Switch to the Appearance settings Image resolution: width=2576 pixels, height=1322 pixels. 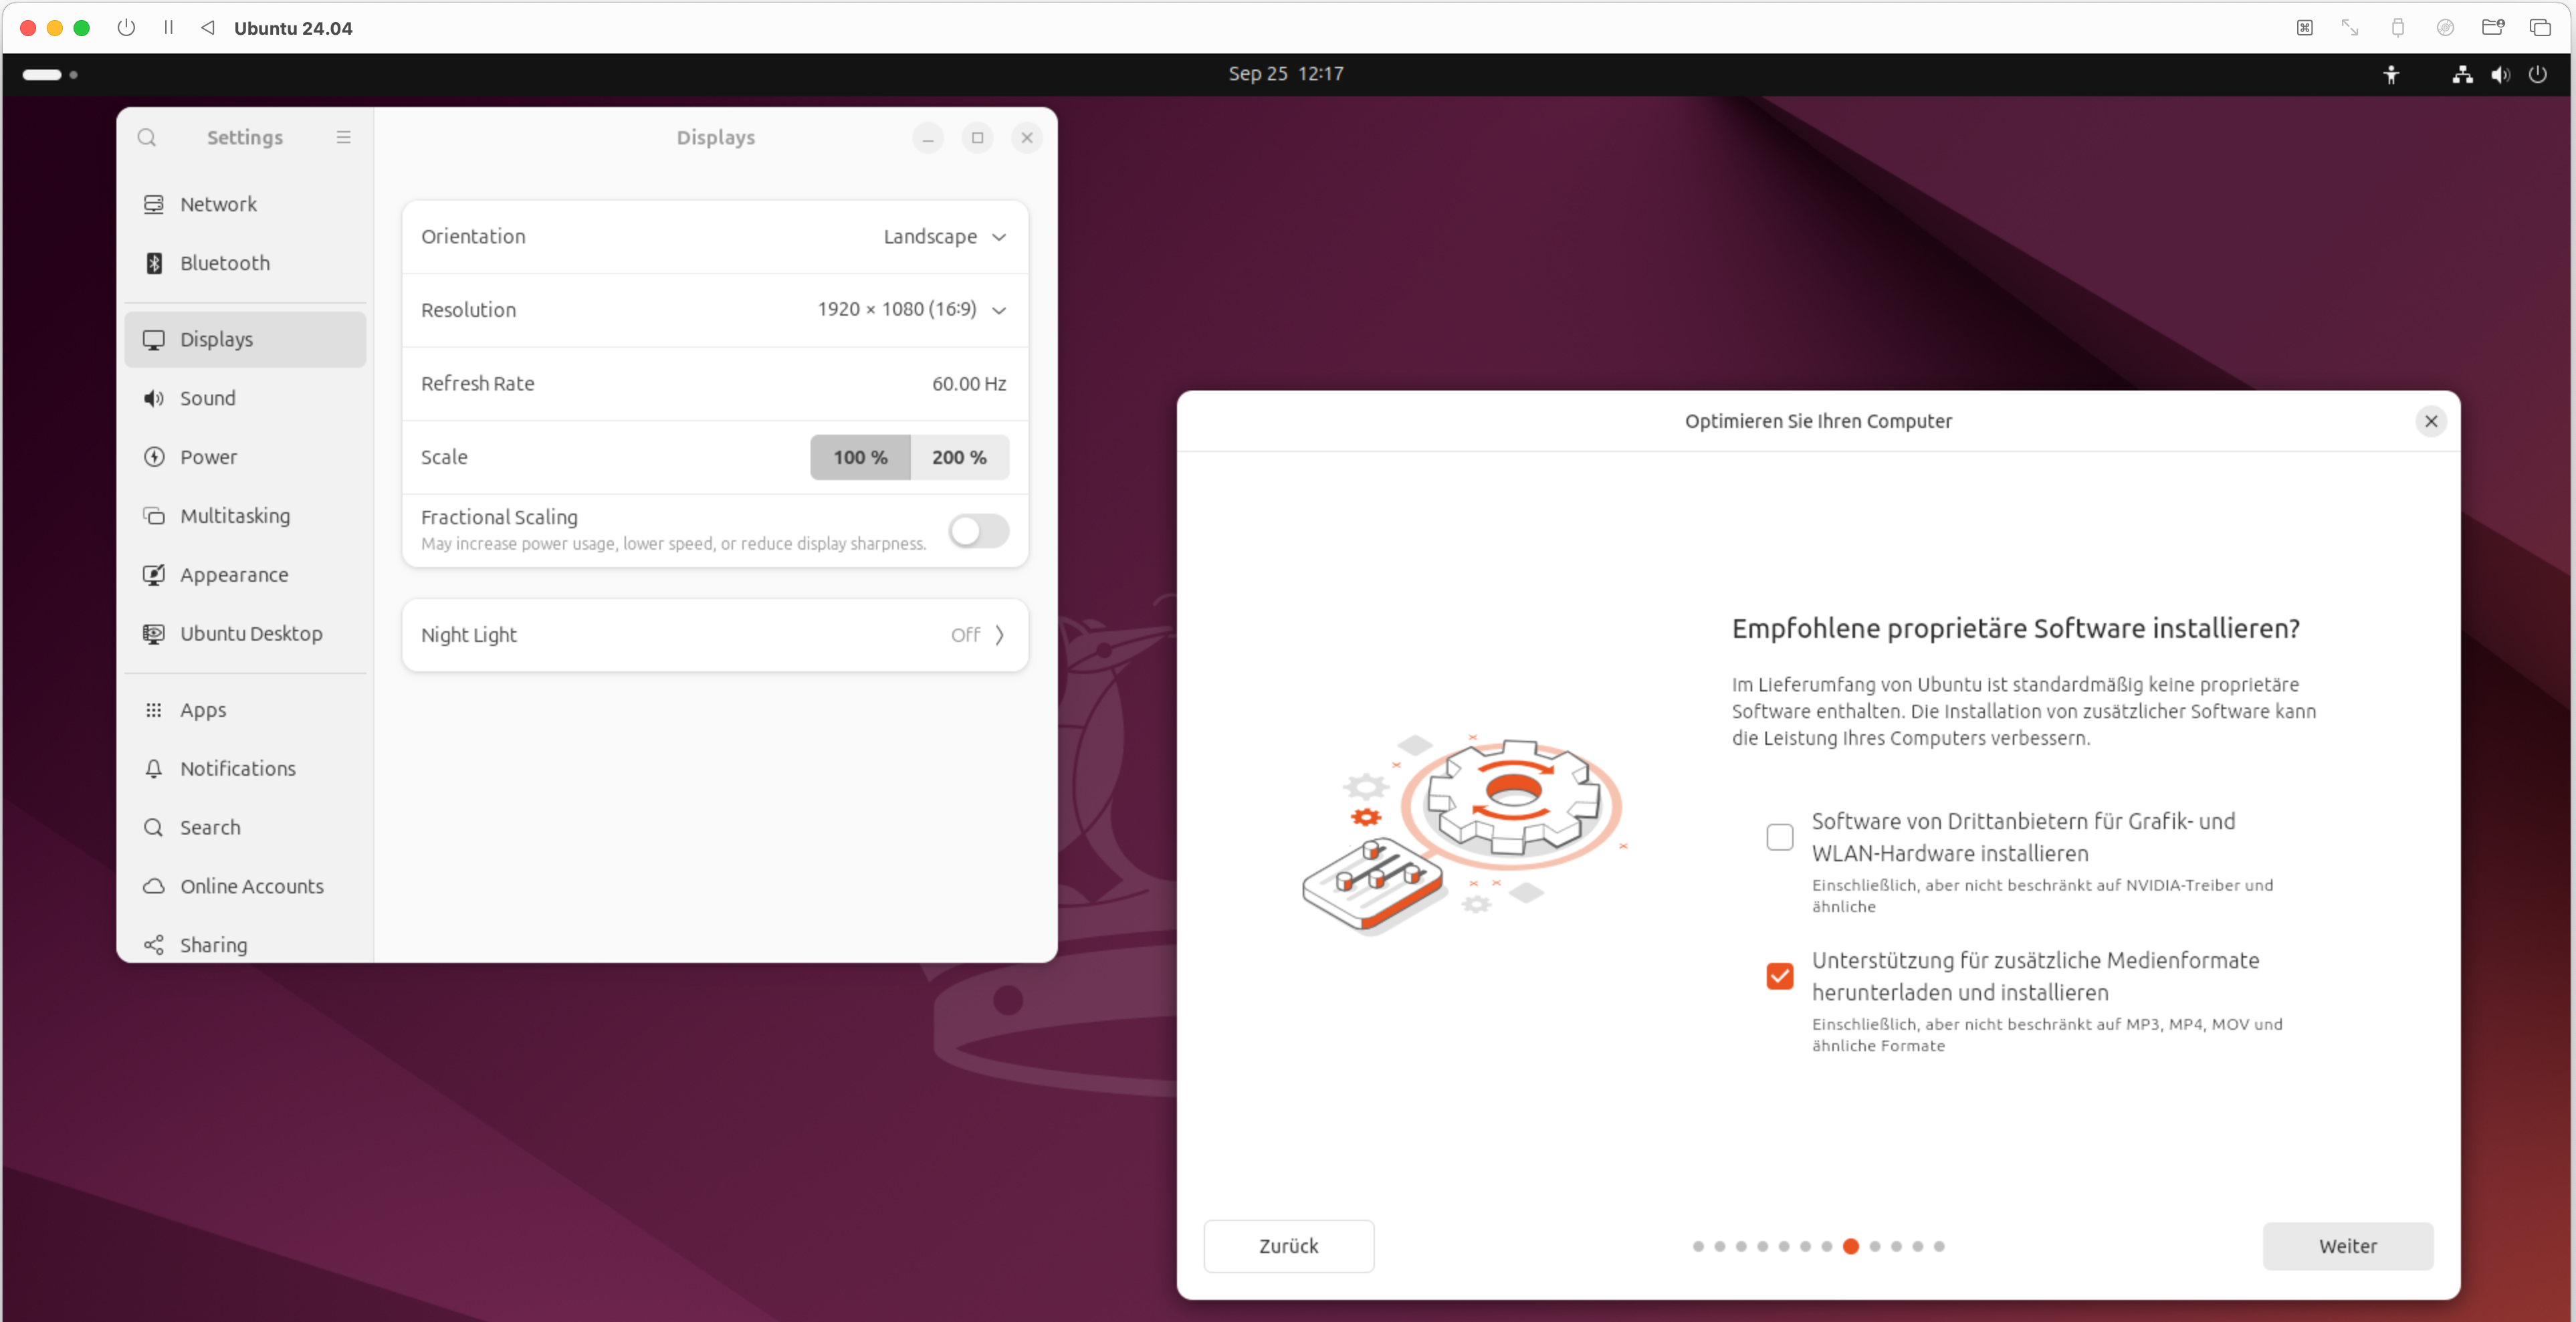245,575
